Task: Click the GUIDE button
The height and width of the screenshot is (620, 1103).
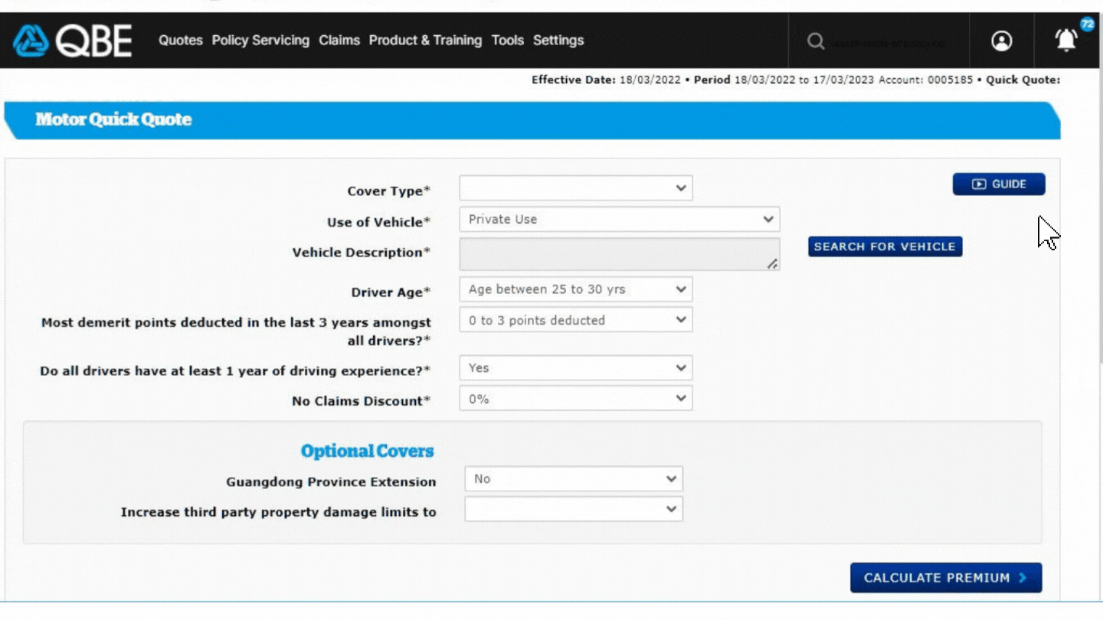Action: (999, 184)
